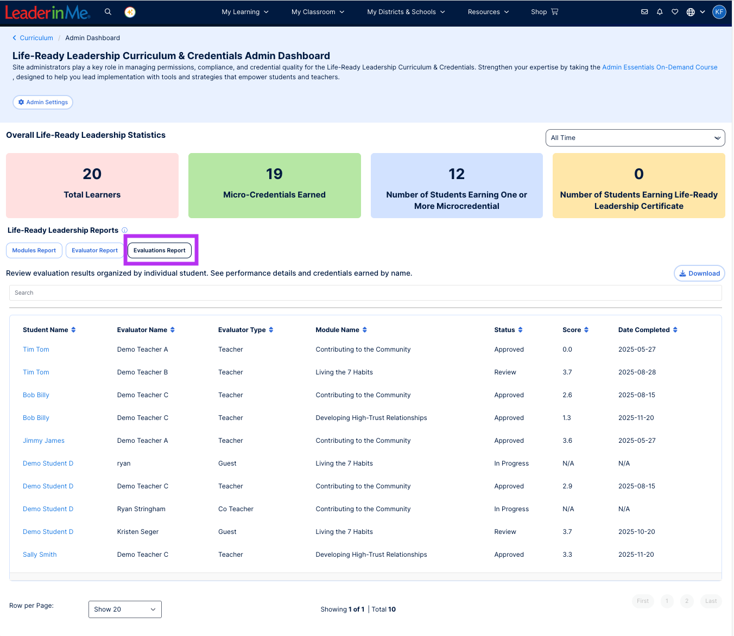
Task: Click the yellow sparkle assistant icon
Action: (x=130, y=12)
